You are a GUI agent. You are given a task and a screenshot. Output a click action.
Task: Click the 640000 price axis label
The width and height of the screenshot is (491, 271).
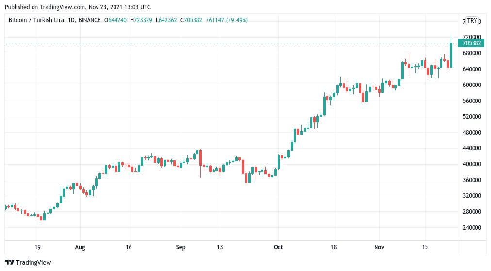[x=472, y=69]
